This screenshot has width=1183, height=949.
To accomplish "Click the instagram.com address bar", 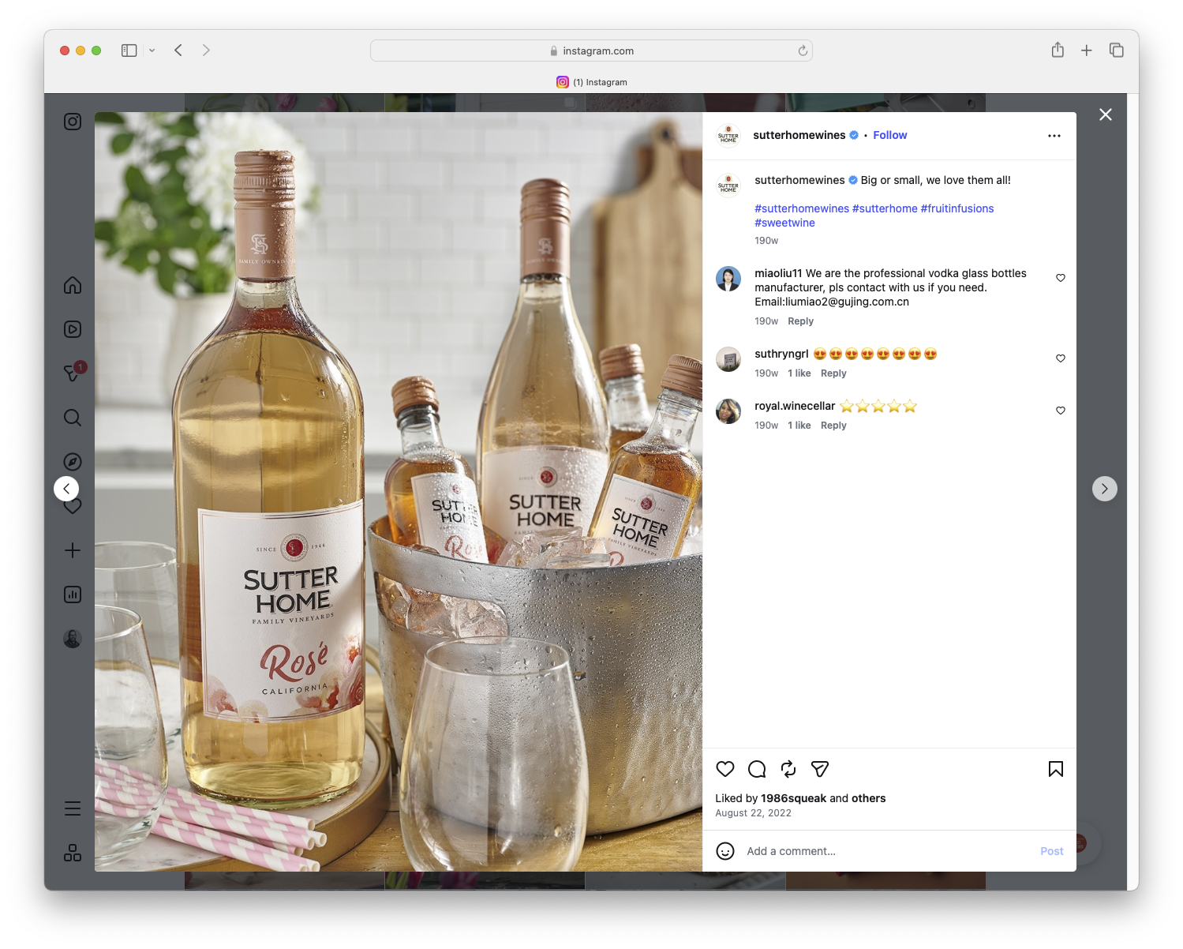I will point(592,51).
